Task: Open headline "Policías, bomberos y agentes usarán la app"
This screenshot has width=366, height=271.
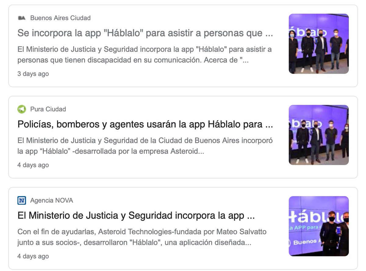Action: (x=145, y=124)
